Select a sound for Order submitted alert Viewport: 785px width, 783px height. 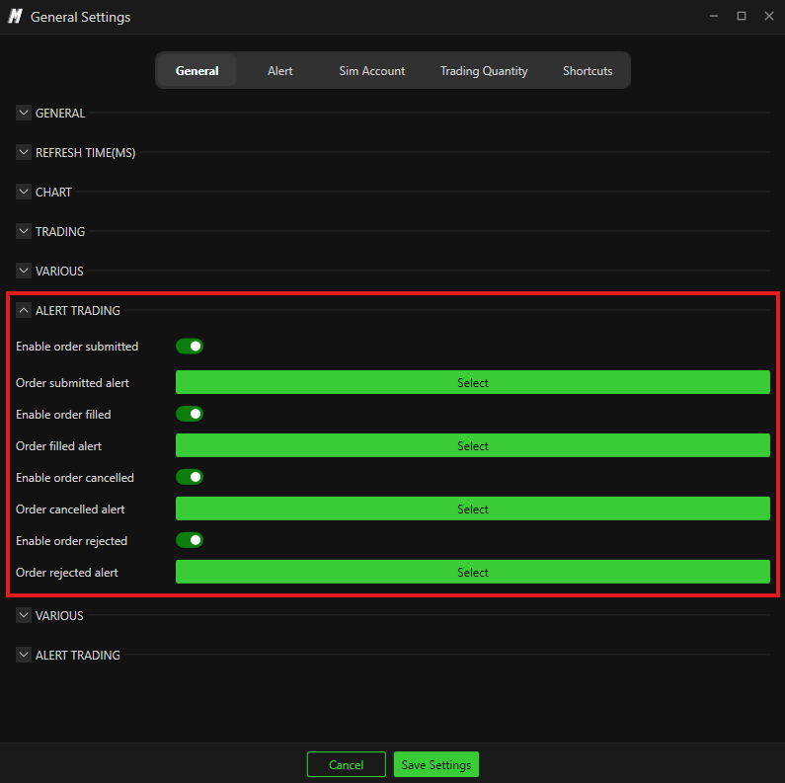click(x=473, y=382)
